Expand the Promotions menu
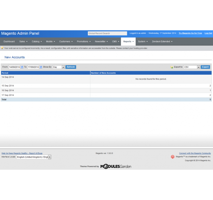This screenshot has height=200, width=213. [84, 41]
